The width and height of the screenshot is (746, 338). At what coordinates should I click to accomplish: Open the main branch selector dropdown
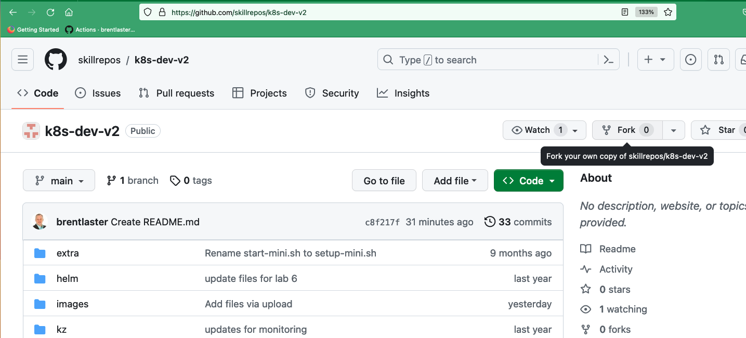tap(59, 180)
